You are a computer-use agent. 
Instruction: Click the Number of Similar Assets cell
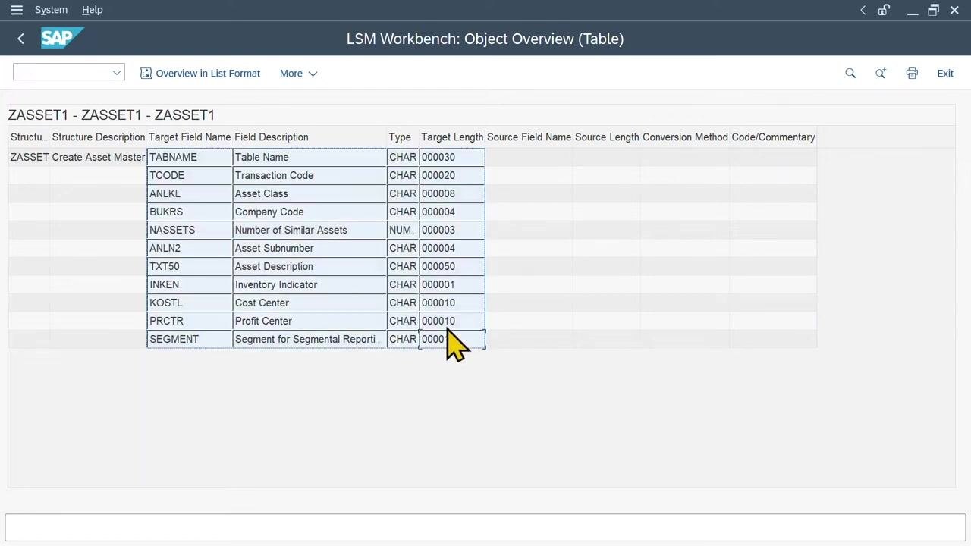click(x=310, y=230)
